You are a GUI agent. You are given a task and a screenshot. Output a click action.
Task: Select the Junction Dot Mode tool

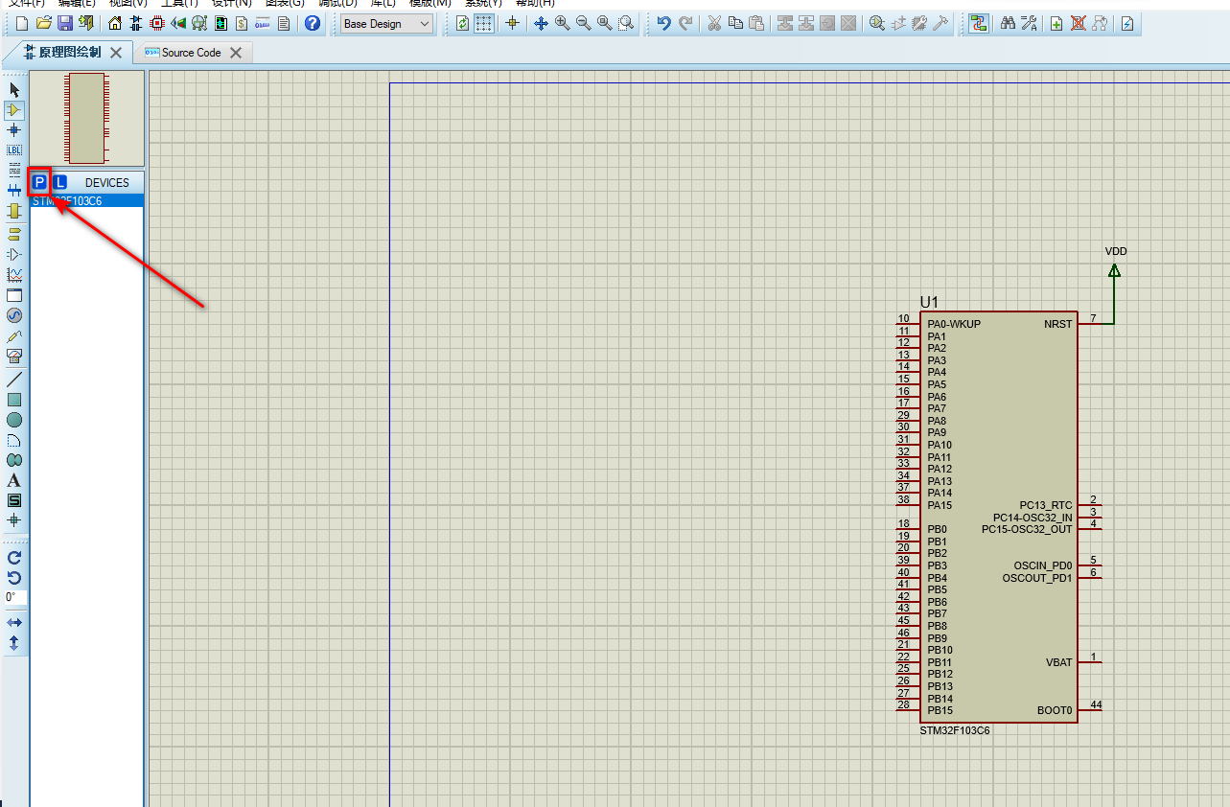tap(14, 129)
